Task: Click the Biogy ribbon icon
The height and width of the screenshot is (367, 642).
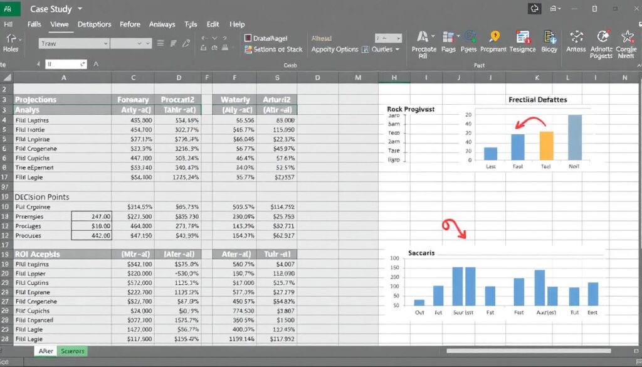Action: tap(550, 39)
